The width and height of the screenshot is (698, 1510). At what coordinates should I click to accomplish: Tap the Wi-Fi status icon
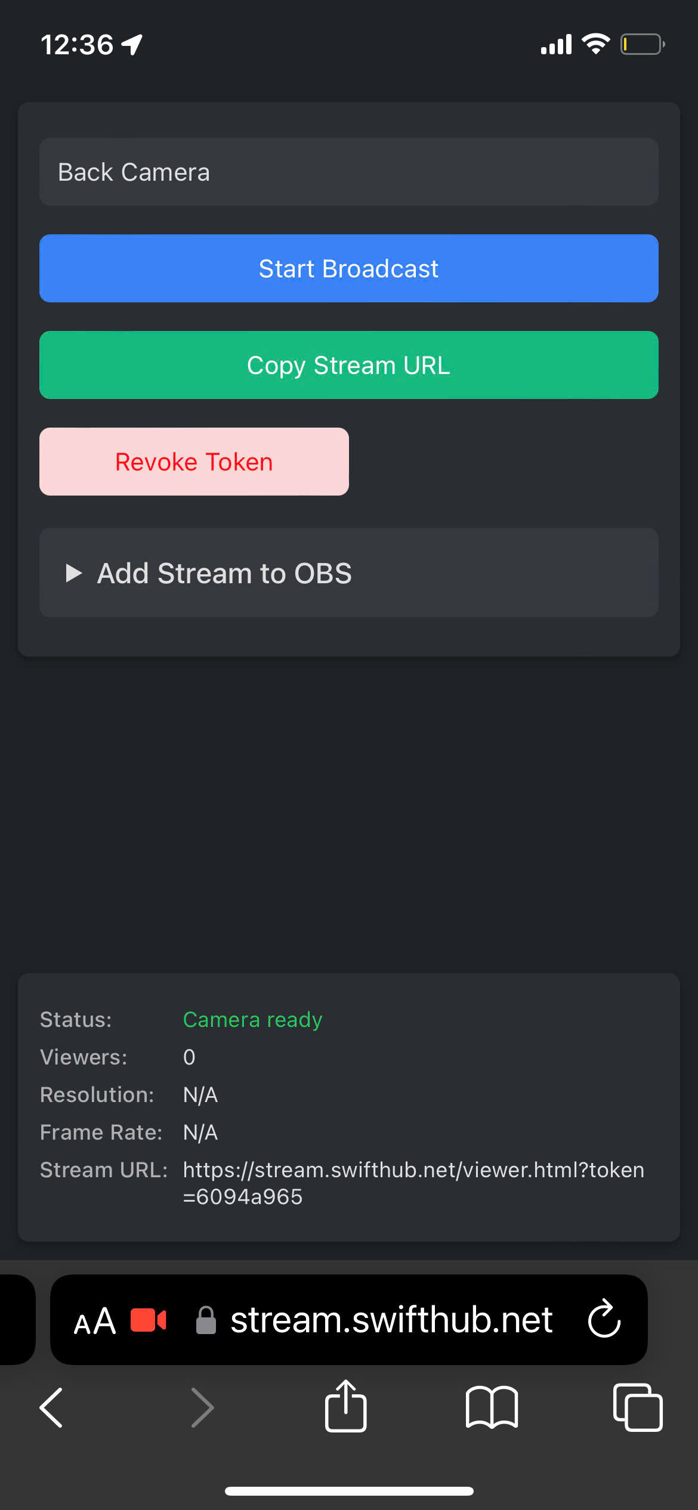click(x=595, y=44)
